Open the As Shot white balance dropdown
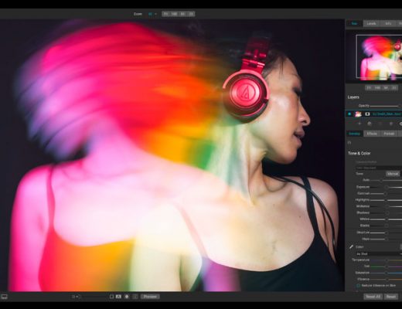This screenshot has height=309, width=402. 379,254
